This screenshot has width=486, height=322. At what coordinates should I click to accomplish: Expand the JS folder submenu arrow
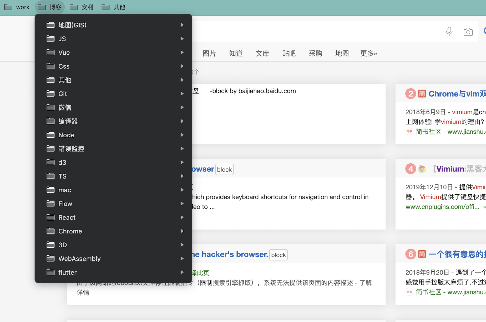(x=182, y=39)
